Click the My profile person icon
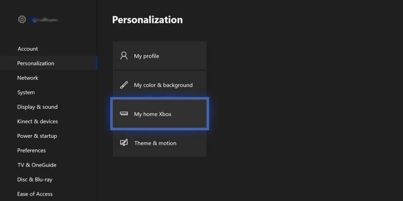 124,56
